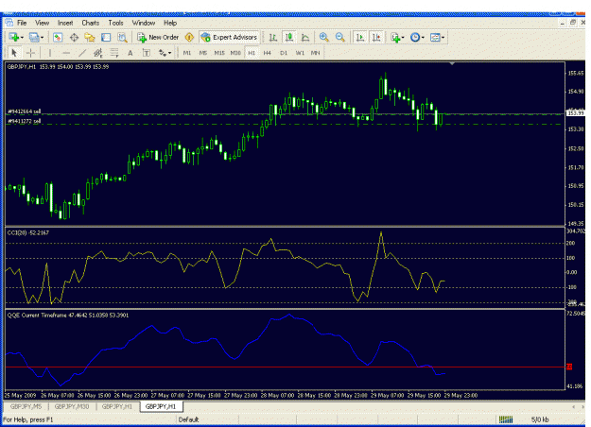Toggle the Expert Advisors button

[229, 37]
